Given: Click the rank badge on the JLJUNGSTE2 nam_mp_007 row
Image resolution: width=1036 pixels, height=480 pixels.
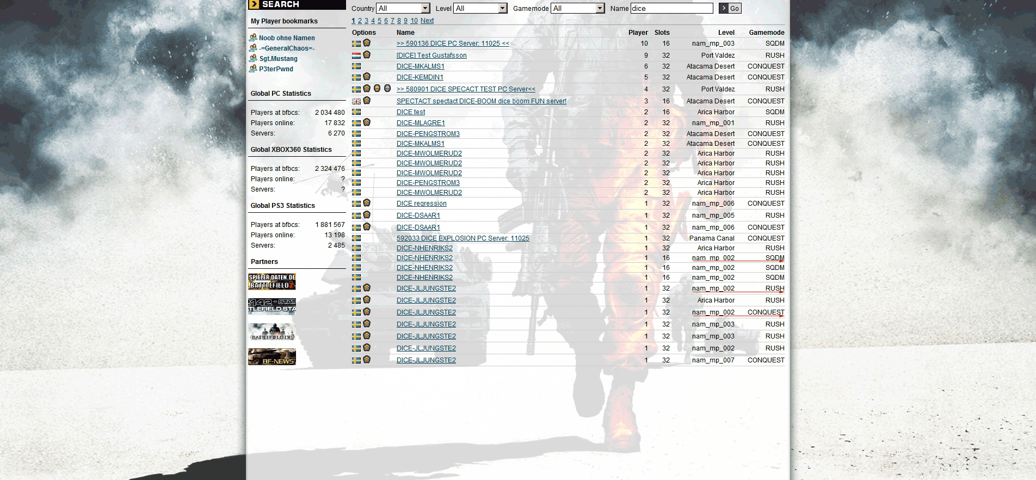Looking at the screenshot, I should coord(367,360).
